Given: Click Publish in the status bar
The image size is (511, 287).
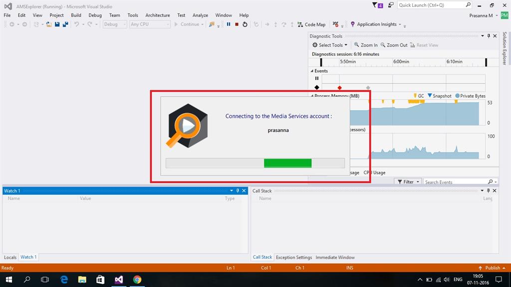Looking at the screenshot, I should click(492, 268).
